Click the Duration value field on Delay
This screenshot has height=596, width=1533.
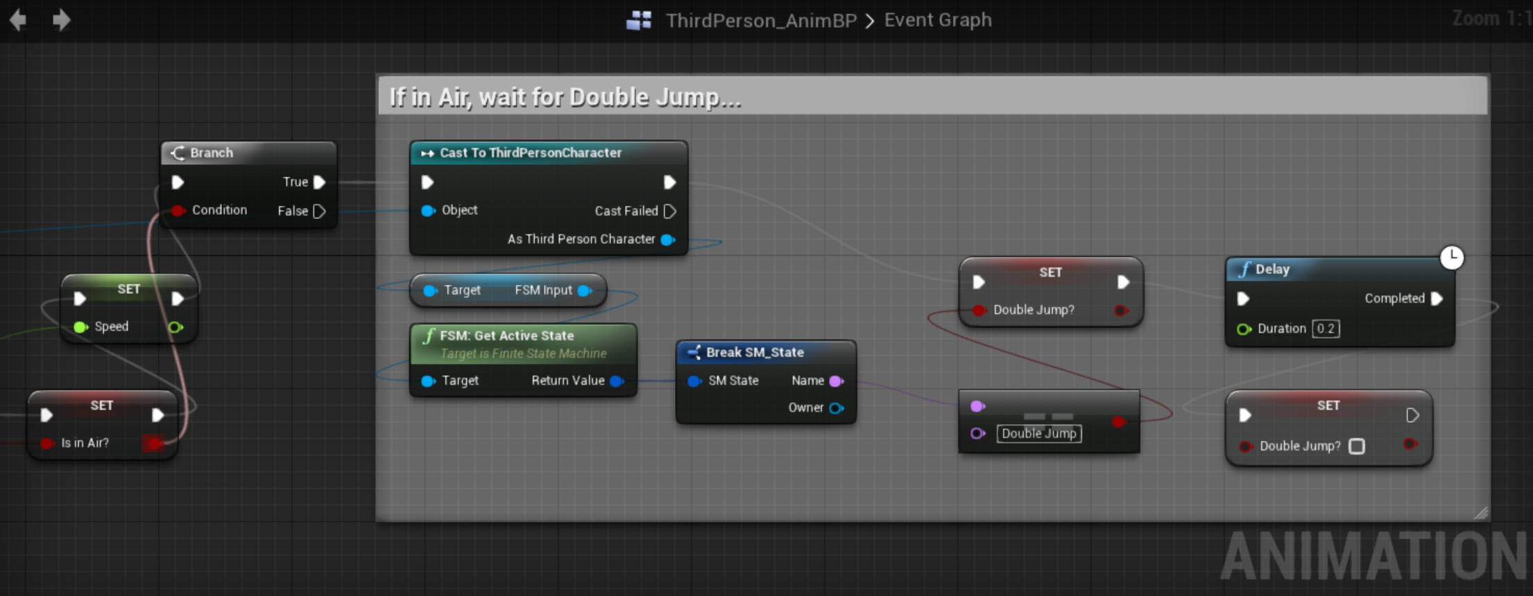(x=1325, y=329)
